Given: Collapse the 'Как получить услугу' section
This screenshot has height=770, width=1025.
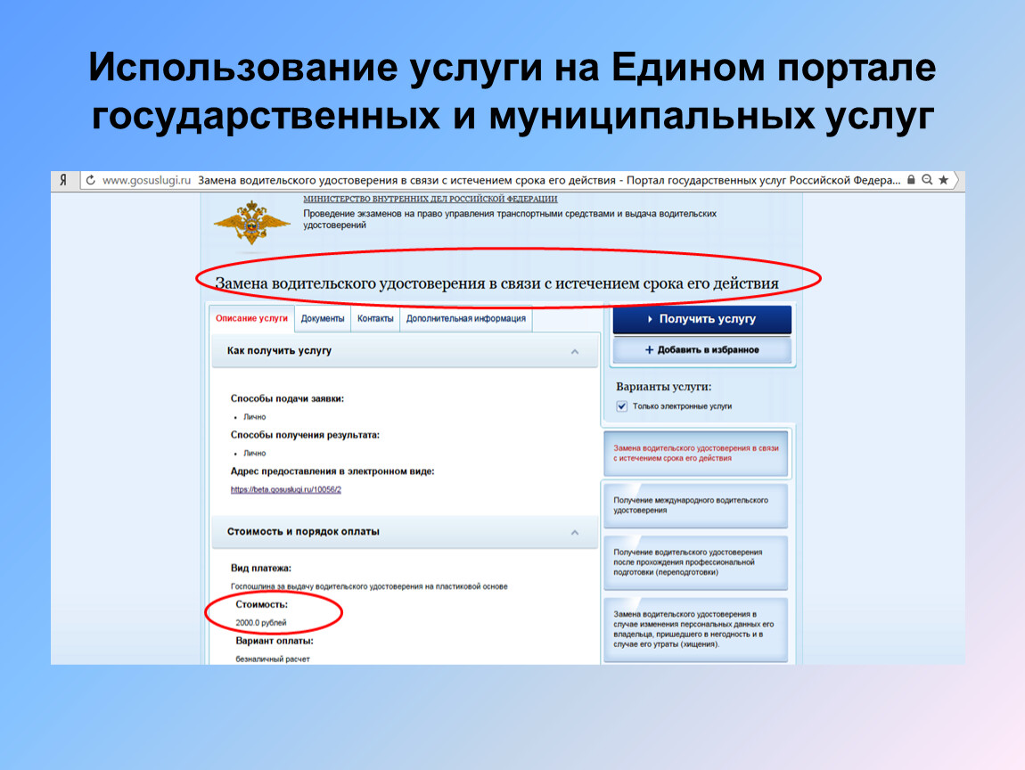Looking at the screenshot, I should (x=575, y=352).
